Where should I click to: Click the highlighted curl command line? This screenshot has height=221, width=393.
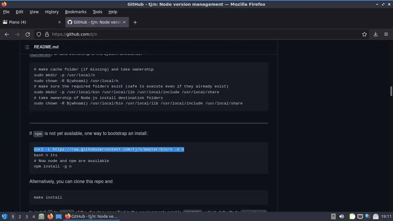coord(109,149)
